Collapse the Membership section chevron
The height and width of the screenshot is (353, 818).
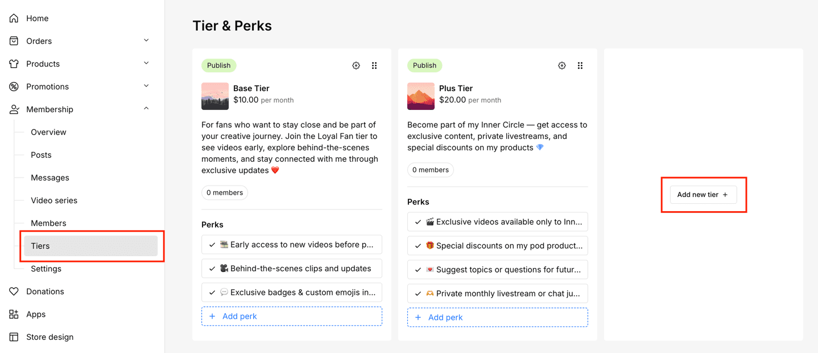tap(146, 109)
